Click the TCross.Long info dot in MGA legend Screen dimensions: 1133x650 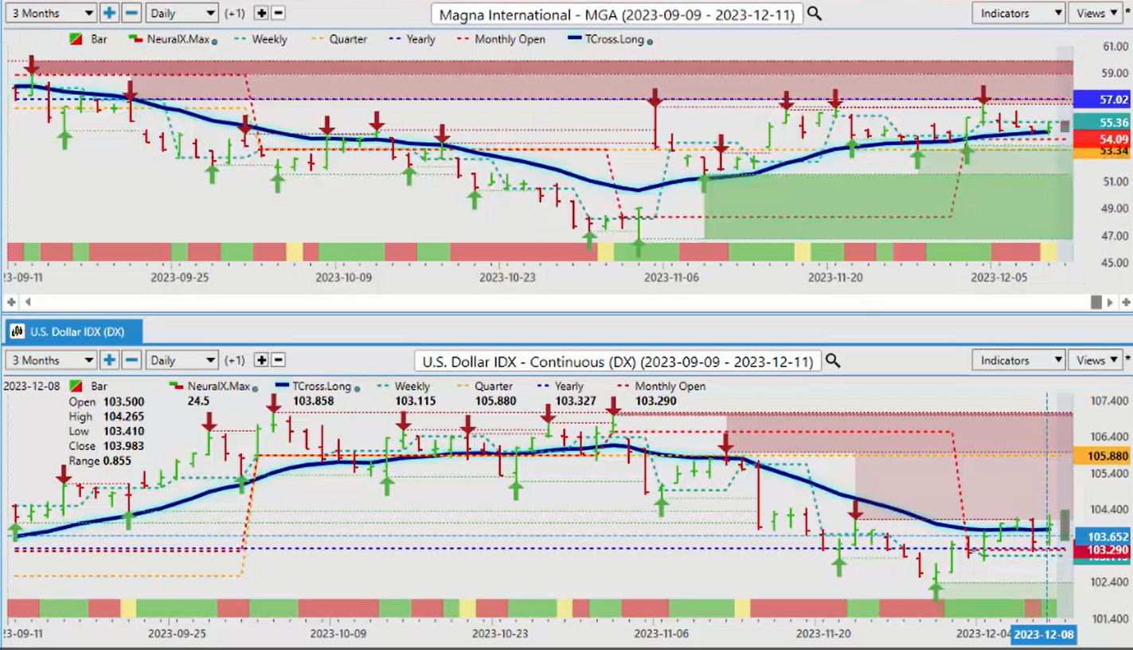pos(650,41)
